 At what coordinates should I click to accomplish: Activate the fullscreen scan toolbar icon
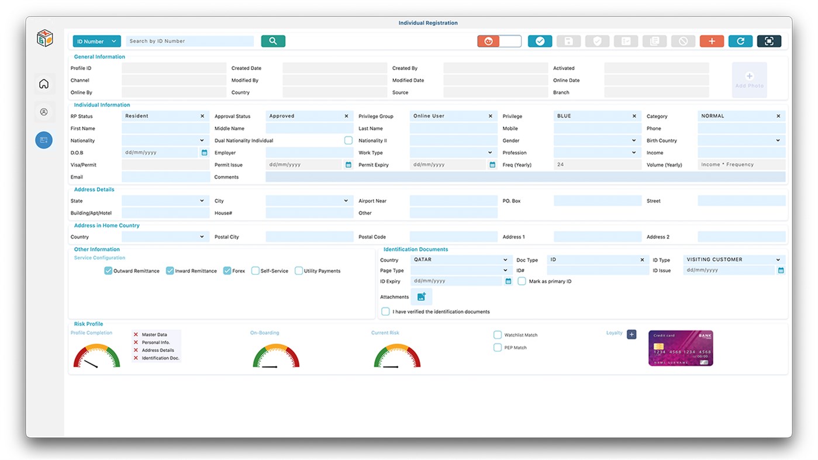[x=769, y=41]
